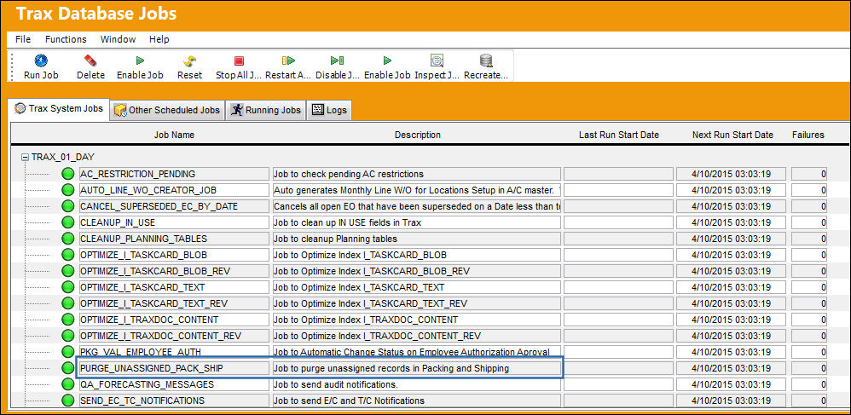Click the Last Run Start Date header
851x415 pixels.
coord(619,135)
